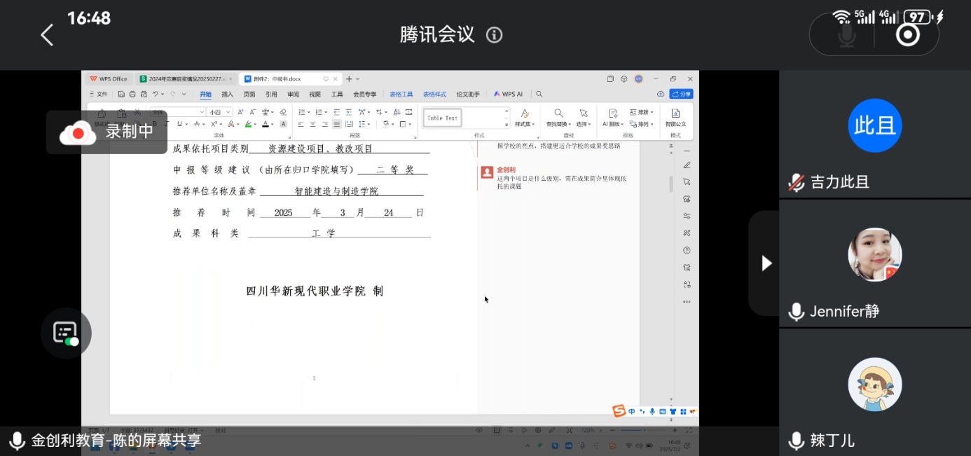The image size is (971, 456).
Task: Click the font highlight color swatch
Action: coord(248,124)
